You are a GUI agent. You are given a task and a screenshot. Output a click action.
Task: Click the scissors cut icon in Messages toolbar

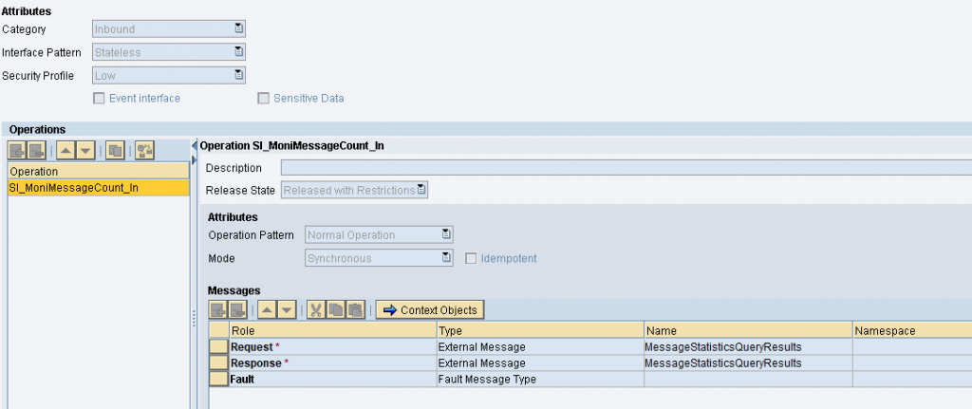click(x=316, y=310)
